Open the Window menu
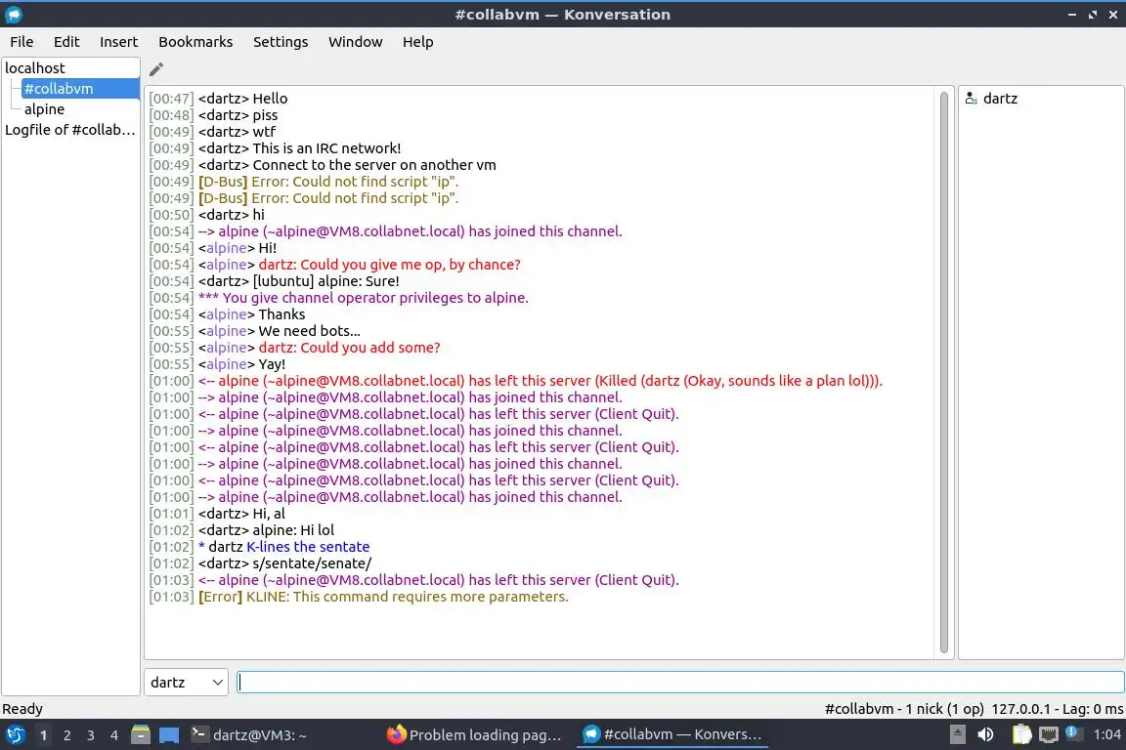 pos(356,42)
